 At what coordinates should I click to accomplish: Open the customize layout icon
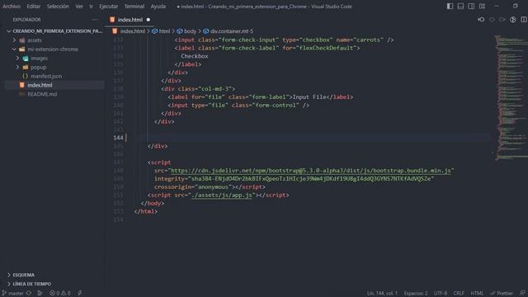point(482,7)
